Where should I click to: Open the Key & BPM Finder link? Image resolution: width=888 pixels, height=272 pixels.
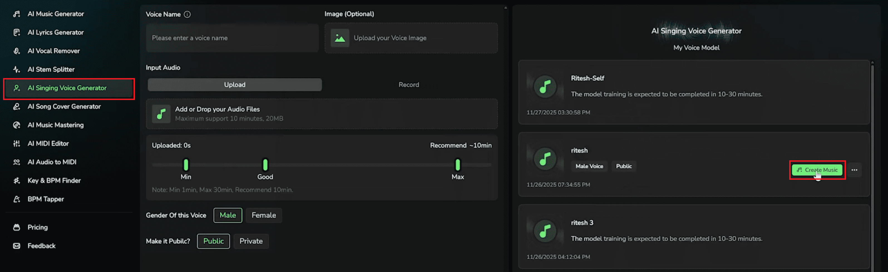click(54, 181)
